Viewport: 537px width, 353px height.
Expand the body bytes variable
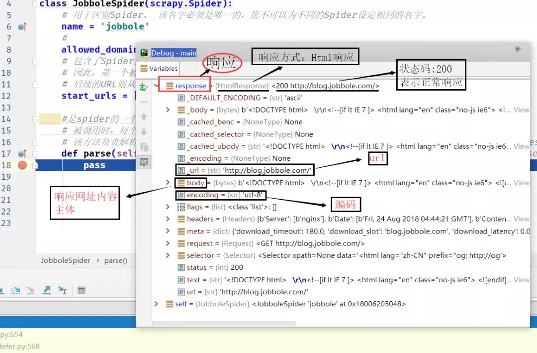[168, 183]
